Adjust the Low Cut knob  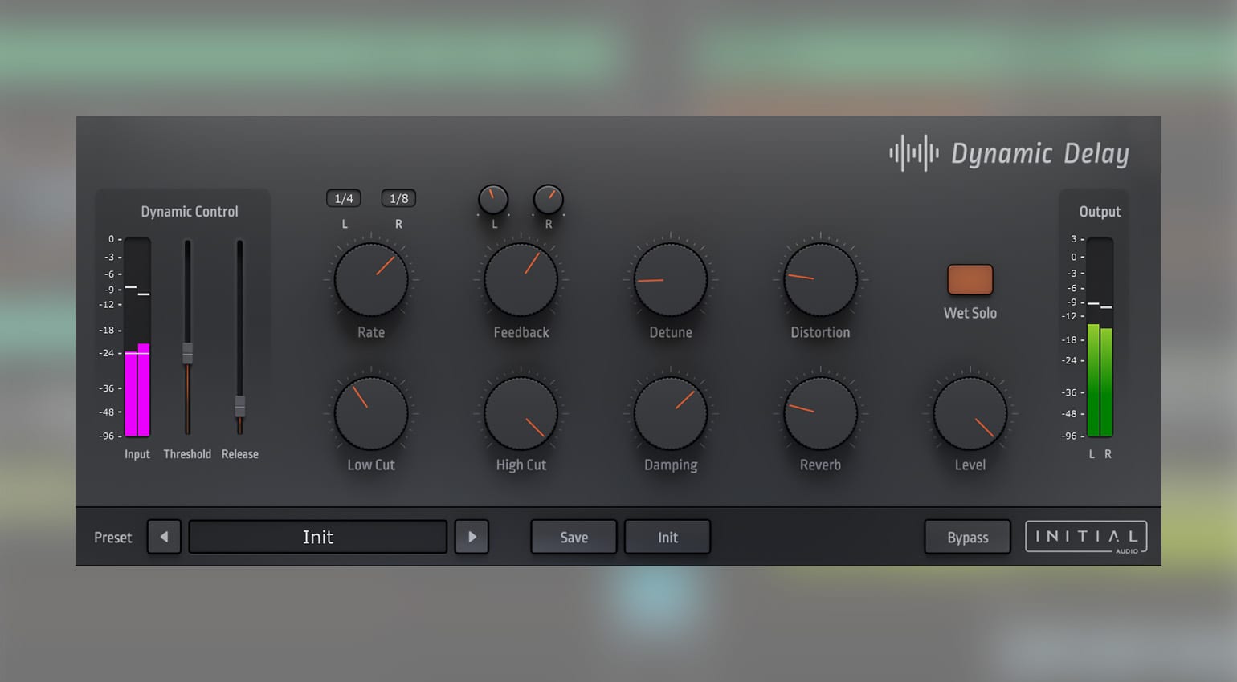[x=369, y=412]
